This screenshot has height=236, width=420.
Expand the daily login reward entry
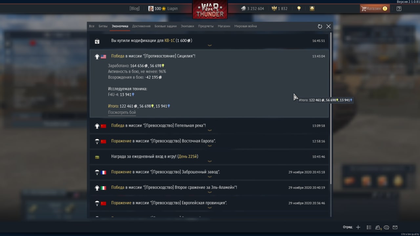click(209, 157)
